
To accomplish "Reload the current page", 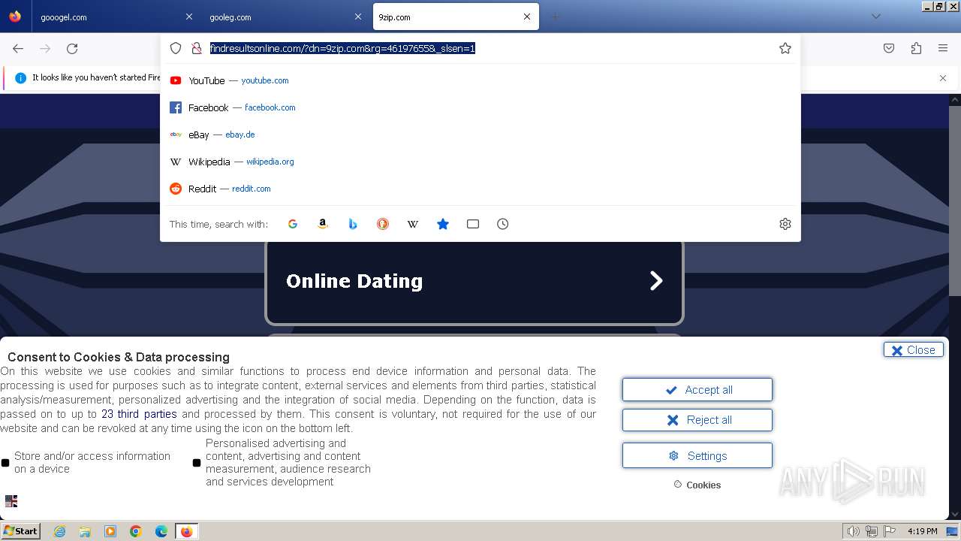I will pyautogui.click(x=72, y=48).
